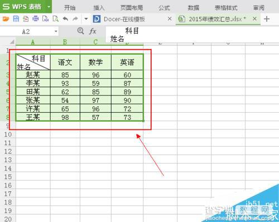Close the Docer-在线模板 tab
The width and height of the screenshot is (279, 222).
tap(170, 18)
